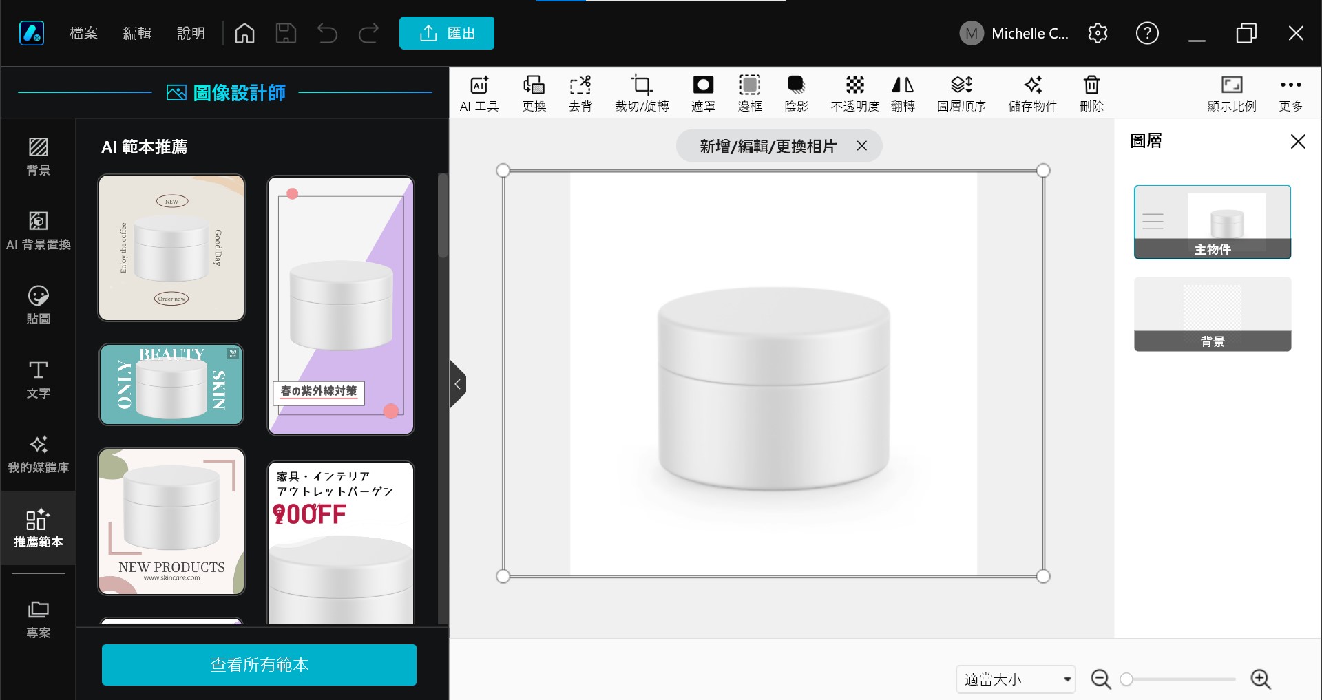Collapse the left template panel
The height and width of the screenshot is (700, 1322).
[x=457, y=384]
